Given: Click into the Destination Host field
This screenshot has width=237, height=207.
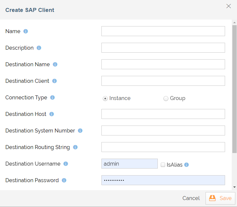Looking at the screenshot, I should tap(163, 114).
